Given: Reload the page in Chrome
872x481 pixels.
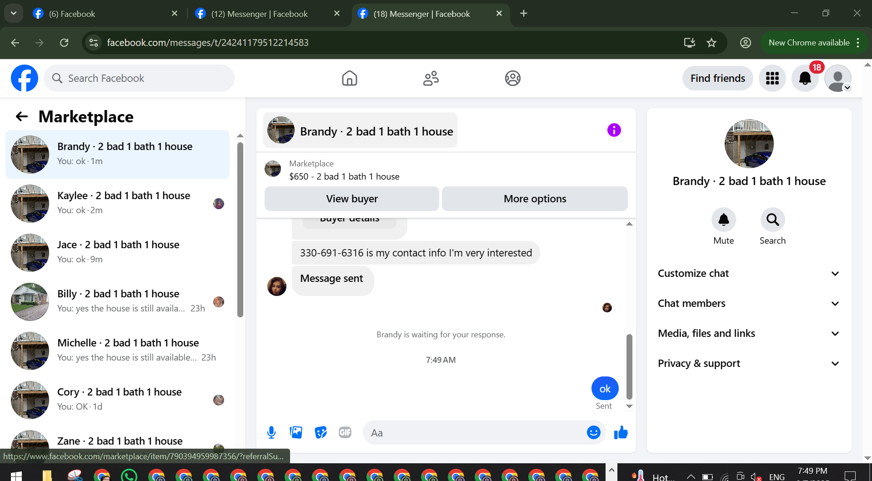Looking at the screenshot, I should click(x=64, y=43).
